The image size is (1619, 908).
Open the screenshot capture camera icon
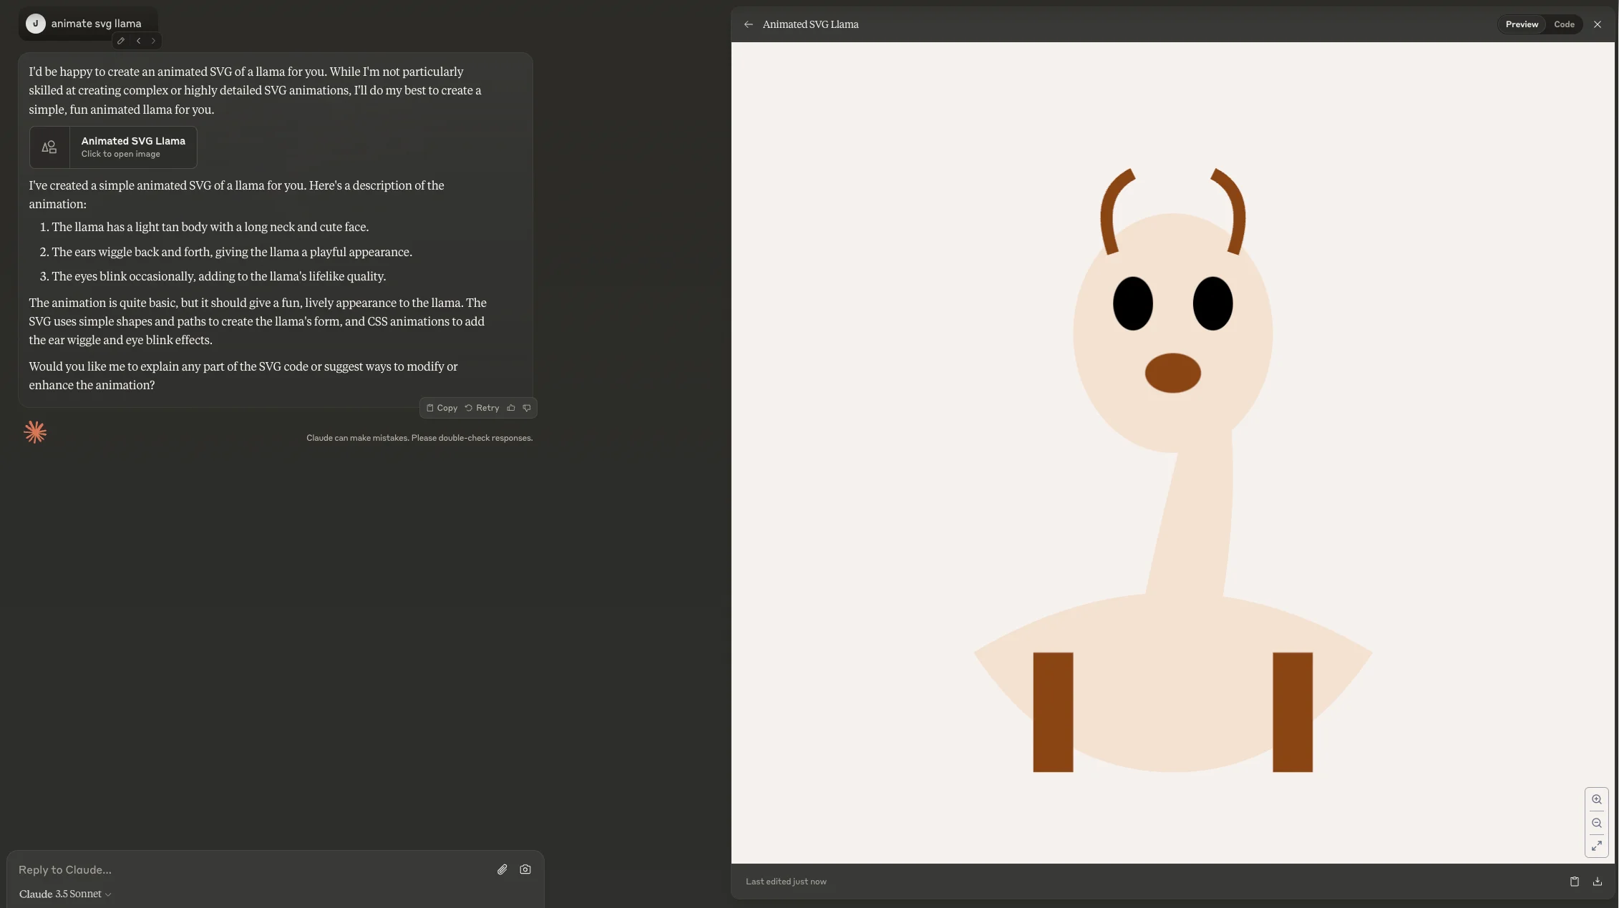[x=525, y=869]
